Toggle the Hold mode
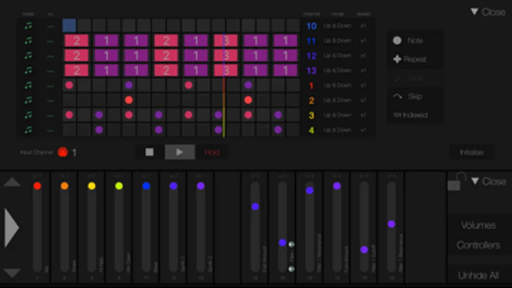The height and width of the screenshot is (288, 512). pyautogui.click(x=212, y=152)
